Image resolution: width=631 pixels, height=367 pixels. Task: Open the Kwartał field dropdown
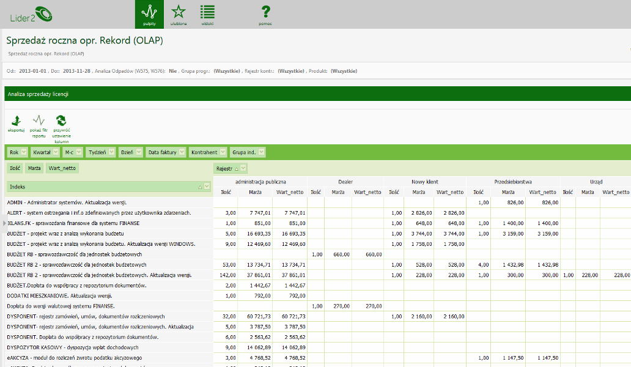56,152
